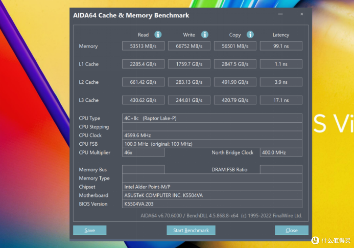Click the CPU FSB value 100.0 MHz
354x248 pixels.
[212, 144]
